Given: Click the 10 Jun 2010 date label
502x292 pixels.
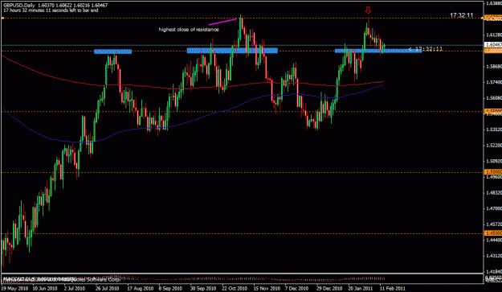Looking at the screenshot, I should pyautogui.click(x=44, y=288).
